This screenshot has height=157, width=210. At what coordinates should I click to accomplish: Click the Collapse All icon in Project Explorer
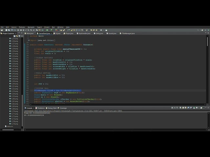coord(14,36)
